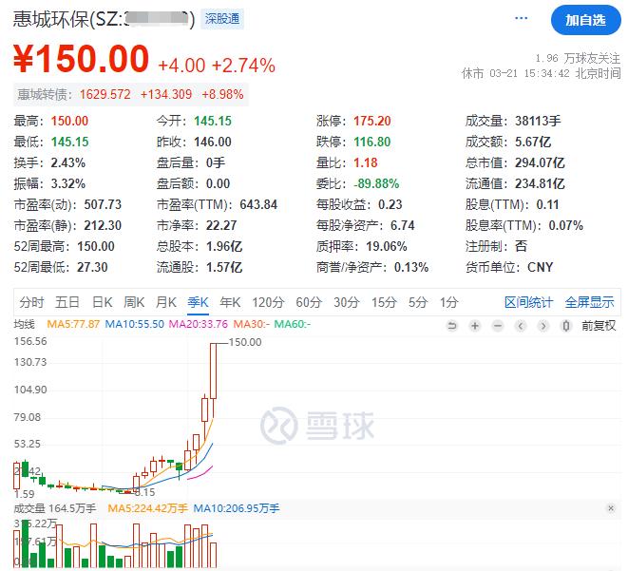Click the 惠城转债 convertible bond link

click(x=130, y=94)
